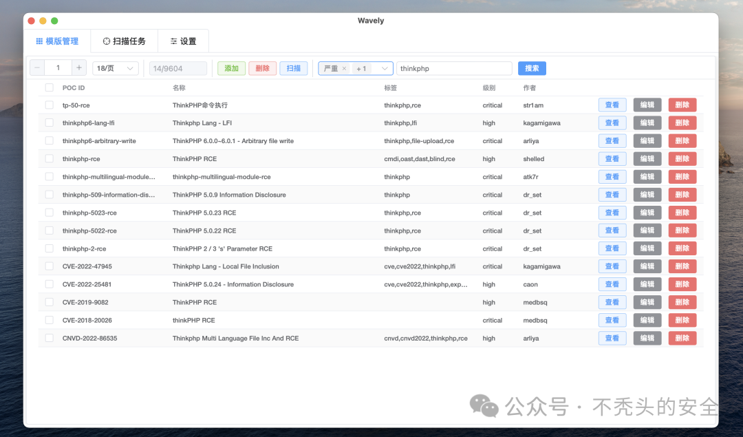
Task: Check the CVE-2019-9082 row checkbox
Action: pyautogui.click(x=50, y=302)
